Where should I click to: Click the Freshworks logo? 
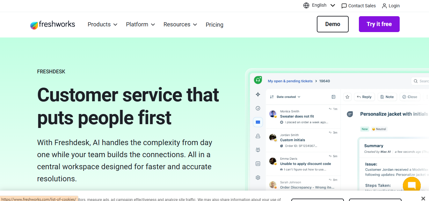(53, 24)
